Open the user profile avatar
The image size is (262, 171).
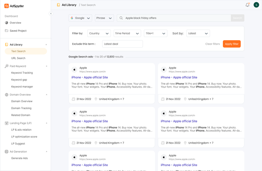(x=256, y=5)
